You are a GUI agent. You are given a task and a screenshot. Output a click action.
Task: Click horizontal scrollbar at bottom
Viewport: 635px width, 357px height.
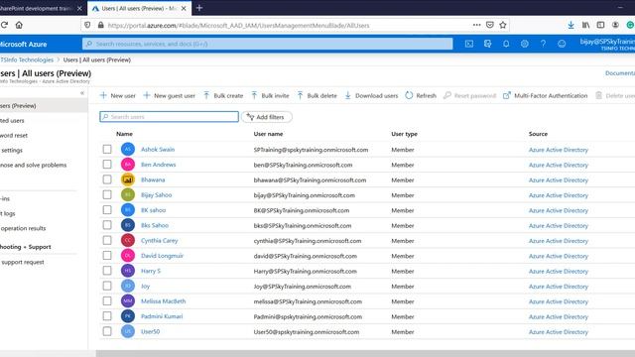[365, 354]
